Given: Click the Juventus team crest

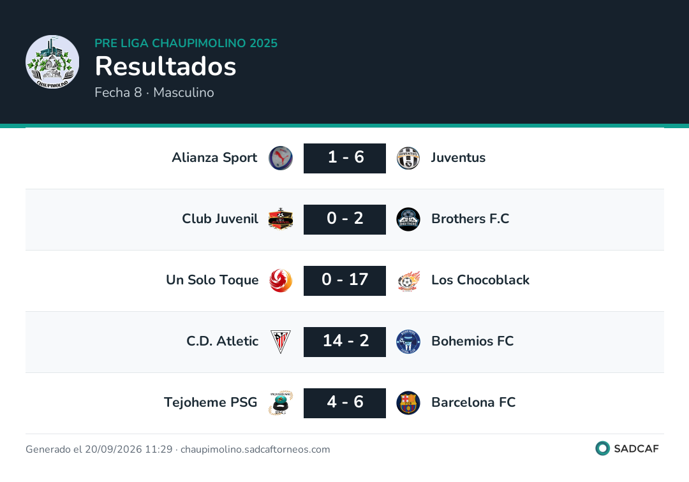Looking at the screenshot, I should click(x=408, y=158).
